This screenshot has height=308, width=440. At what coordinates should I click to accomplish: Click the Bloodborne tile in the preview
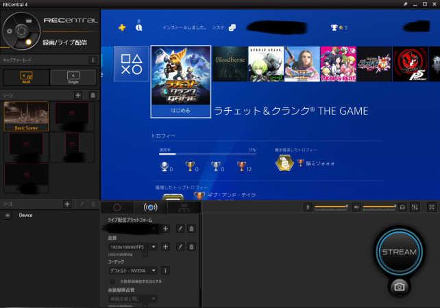point(230,64)
